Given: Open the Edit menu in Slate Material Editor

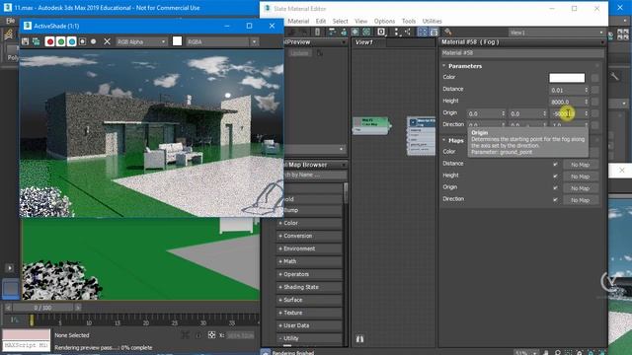Looking at the screenshot, I should point(321,21).
